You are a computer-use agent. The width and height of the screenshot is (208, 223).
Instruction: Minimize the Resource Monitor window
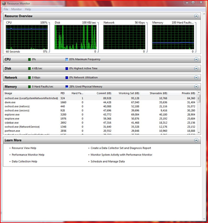pyautogui.click(x=187, y=3)
